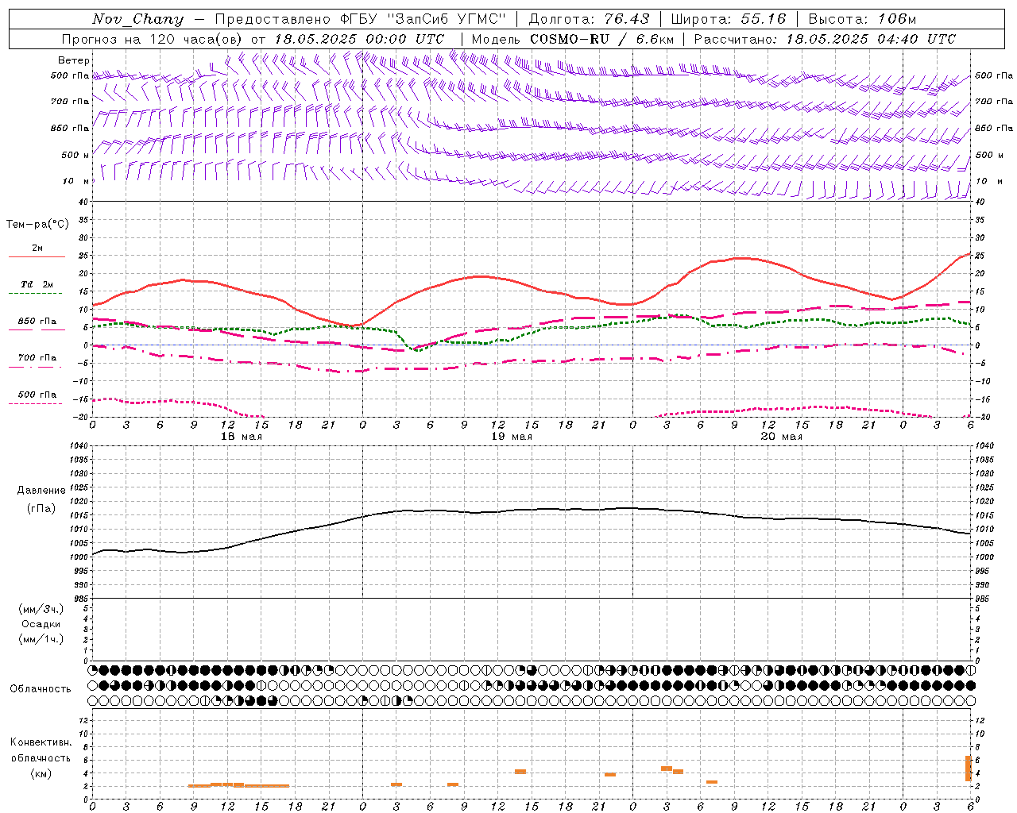Click dotted pink line sample under legend '500 гПа'

coord(36,404)
